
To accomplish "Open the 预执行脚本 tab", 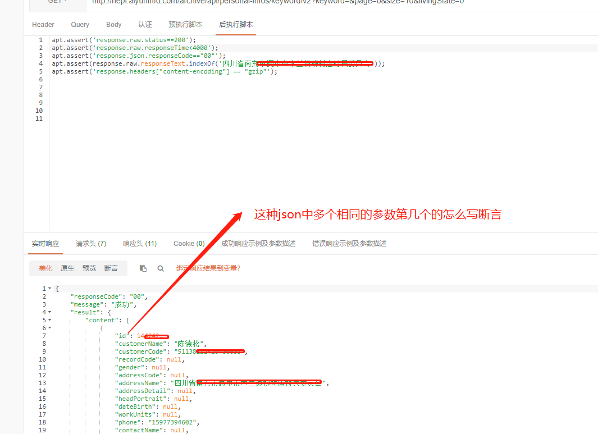I will tap(185, 25).
